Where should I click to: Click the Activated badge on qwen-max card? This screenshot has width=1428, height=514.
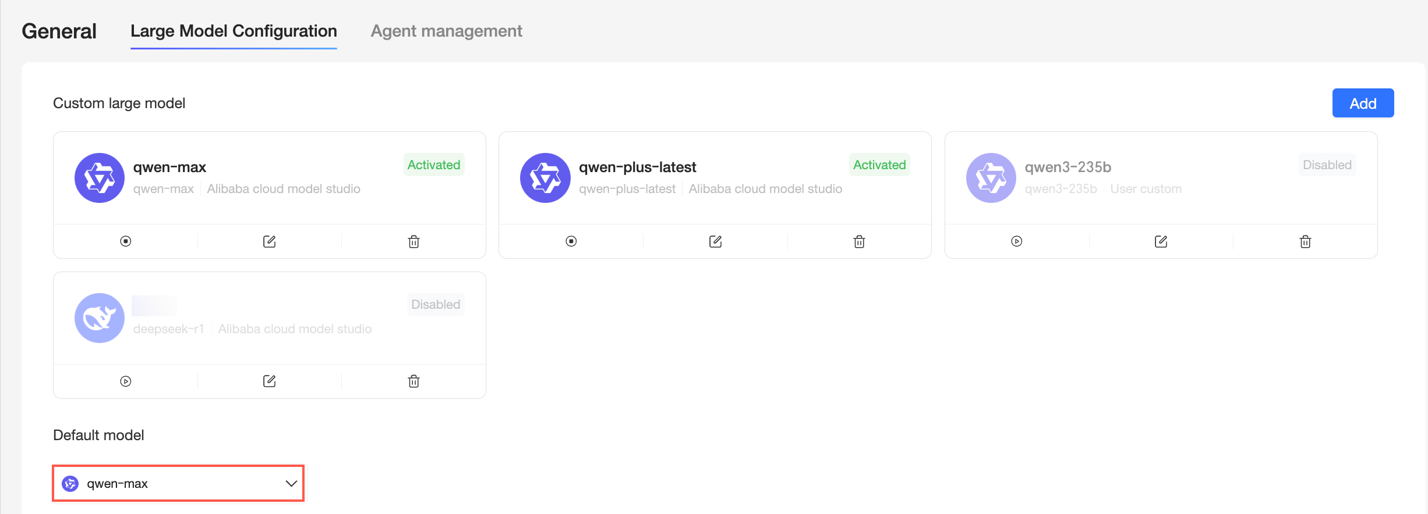pyautogui.click(x=434, y=165)
